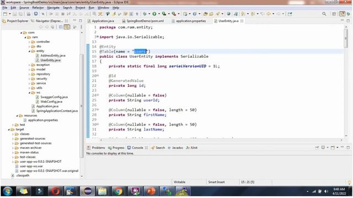
Task: Open the dropdown arrow beside New
Action: point(9,14)
